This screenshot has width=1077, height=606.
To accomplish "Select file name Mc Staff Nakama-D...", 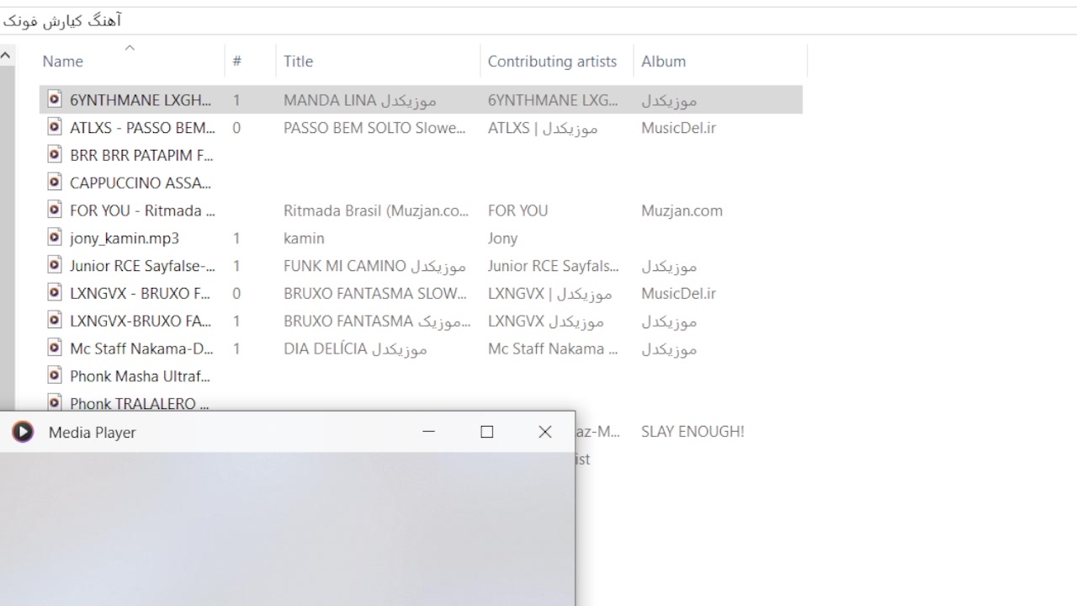I will [141, 348].
